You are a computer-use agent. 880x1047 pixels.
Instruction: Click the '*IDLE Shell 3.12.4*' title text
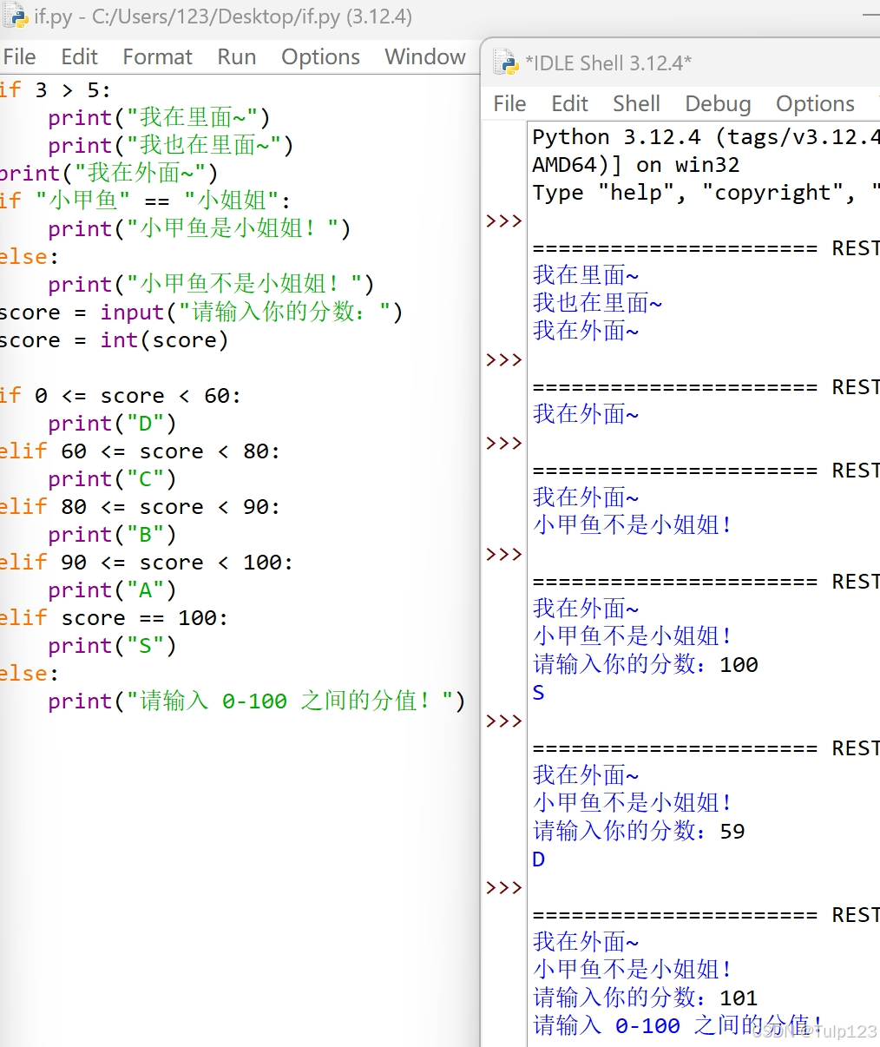click(608, 63)
